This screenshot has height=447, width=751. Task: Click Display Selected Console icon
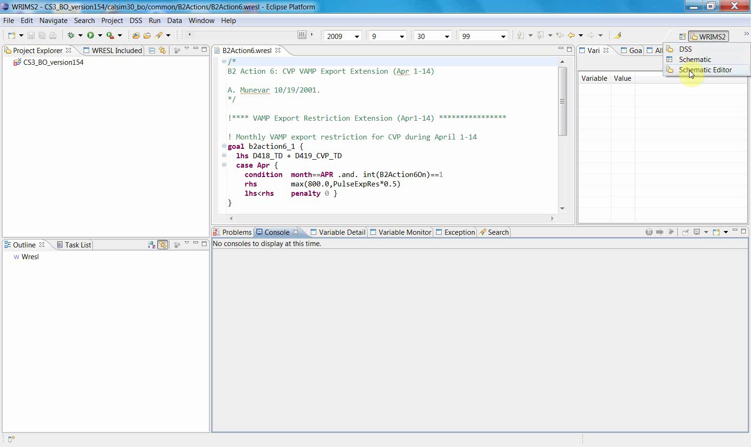[x=697, y=232]
